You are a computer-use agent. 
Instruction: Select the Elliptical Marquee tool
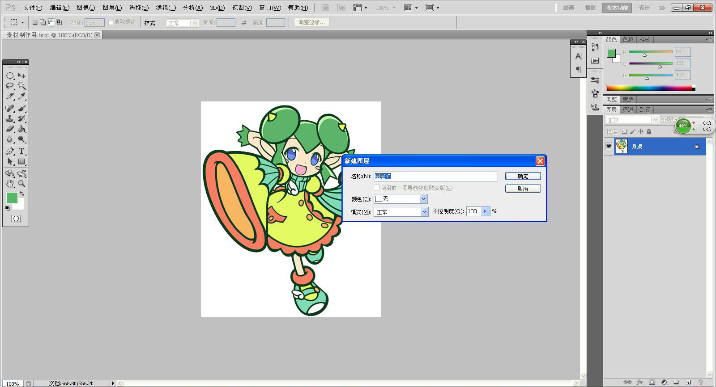click(x=10, y=76)
